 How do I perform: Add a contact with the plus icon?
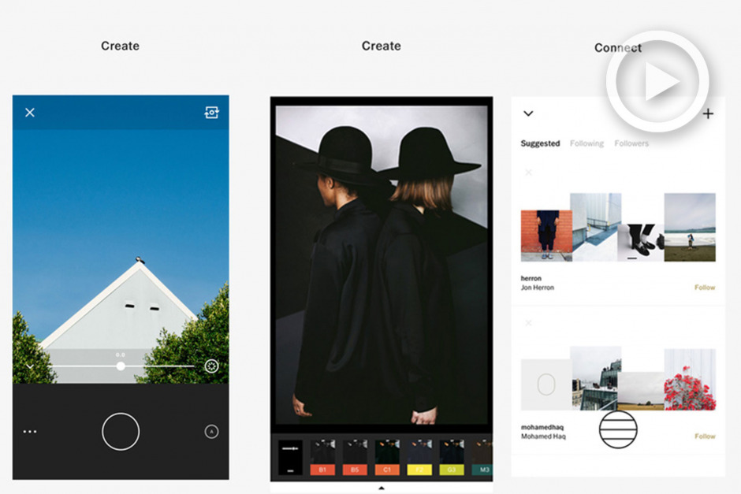coord(708,114)
